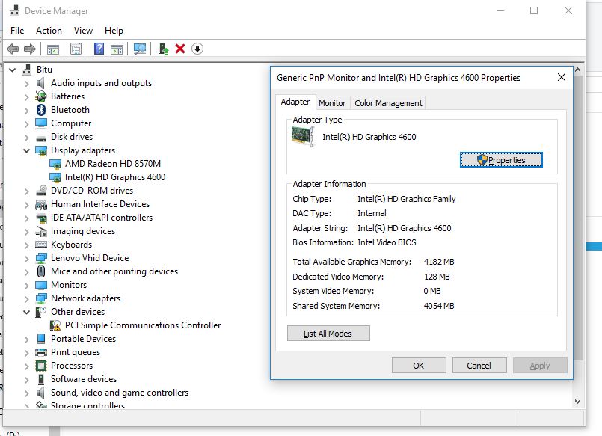This screenshot has height=436, width=602.
Task: Collapse the Bitu root node
Action: pos(13,70)
